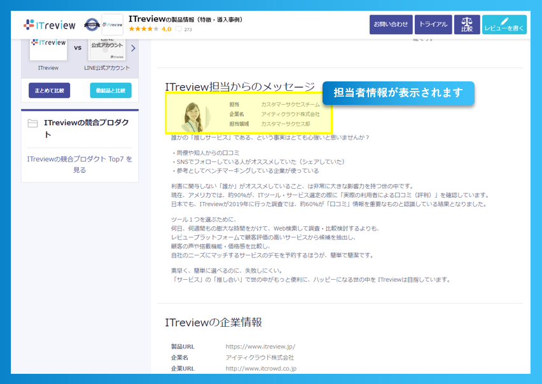Select the ITreview thumbnail in the vs comparison card

(x=48, y=48)
